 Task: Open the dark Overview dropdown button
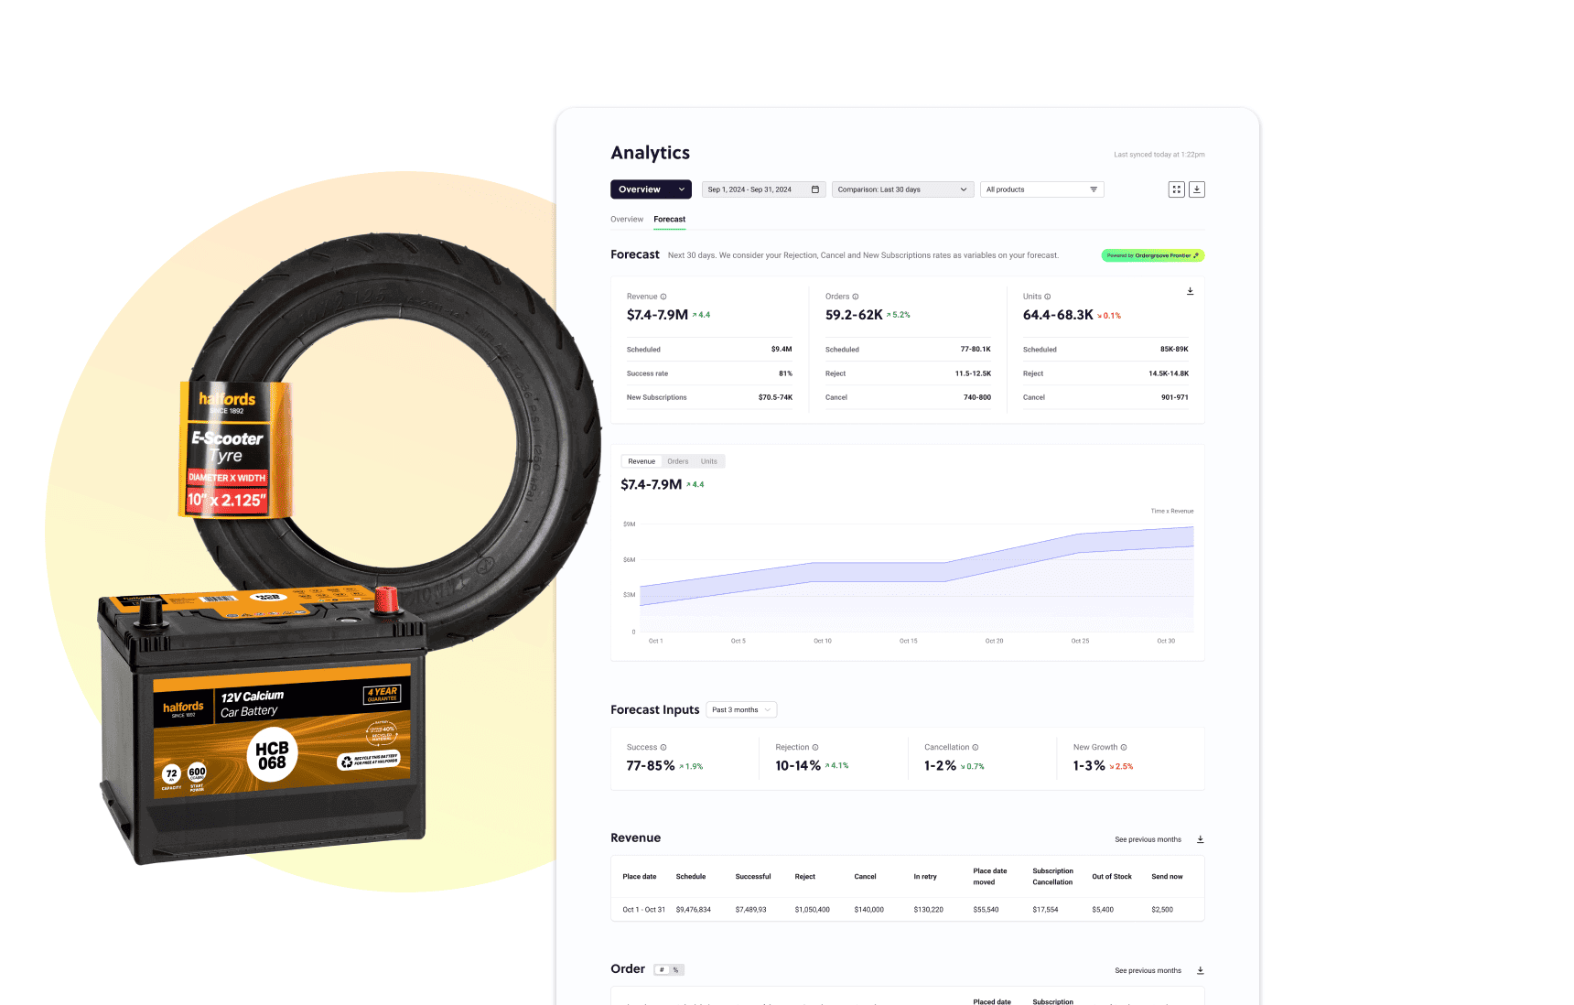[651, 189]
